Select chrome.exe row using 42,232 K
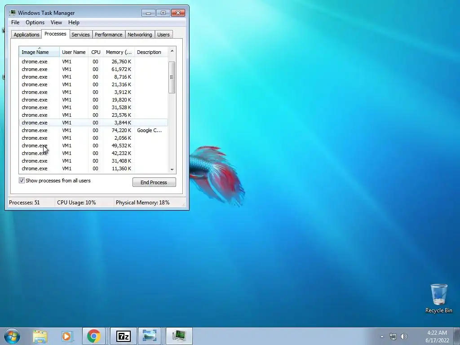The height and width of the screenshot is (345, 460). [93, 153]
